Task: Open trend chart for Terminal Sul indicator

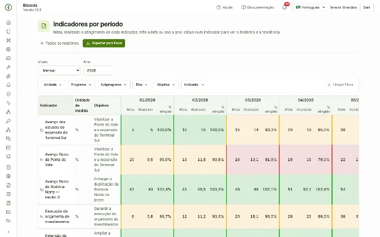Action: [42, 130]
